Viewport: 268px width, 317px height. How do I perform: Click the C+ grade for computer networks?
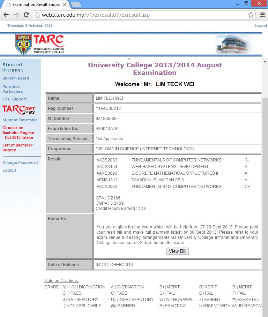[247, 187]
